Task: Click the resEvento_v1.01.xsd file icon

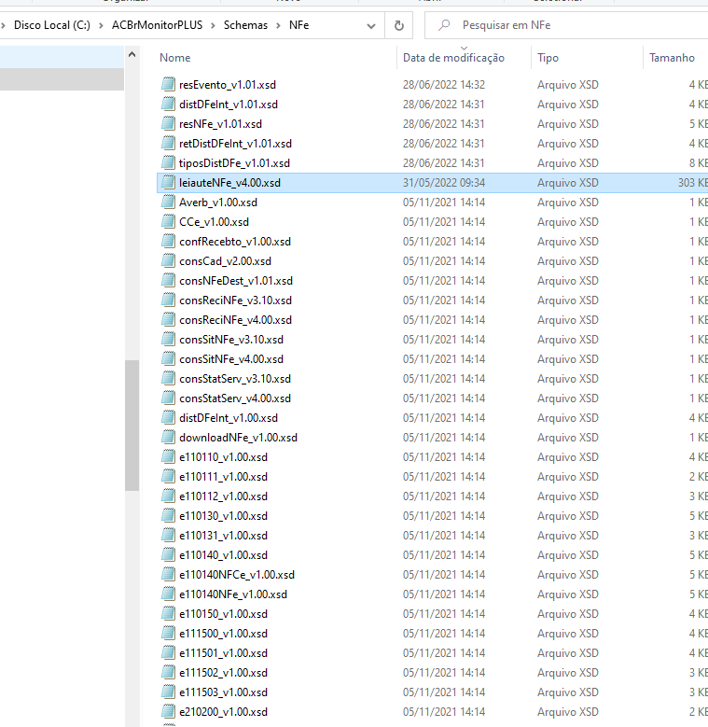Action: pyautogui.click(x=168, y=84)
